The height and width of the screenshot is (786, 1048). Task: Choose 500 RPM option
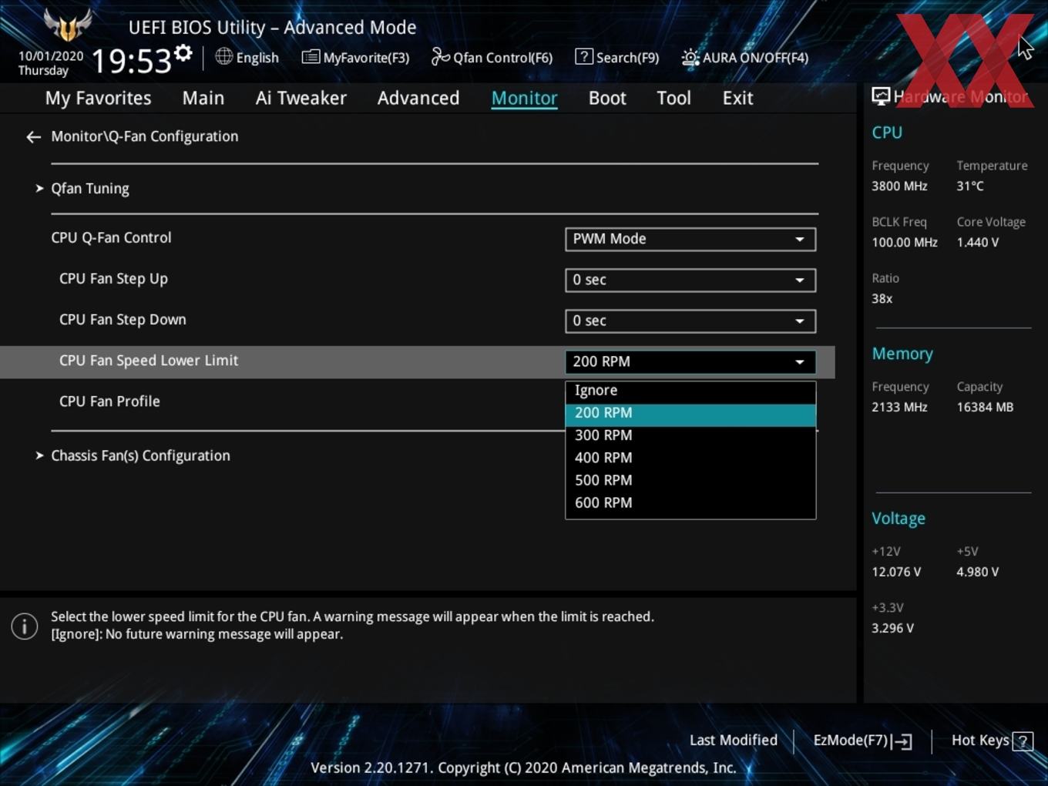pos(690,480)
